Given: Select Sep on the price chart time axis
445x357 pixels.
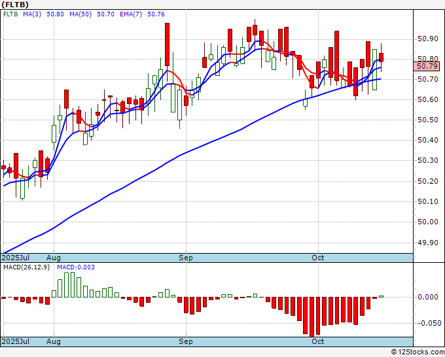Looking at the screenshot, I should tap(186, 258).
